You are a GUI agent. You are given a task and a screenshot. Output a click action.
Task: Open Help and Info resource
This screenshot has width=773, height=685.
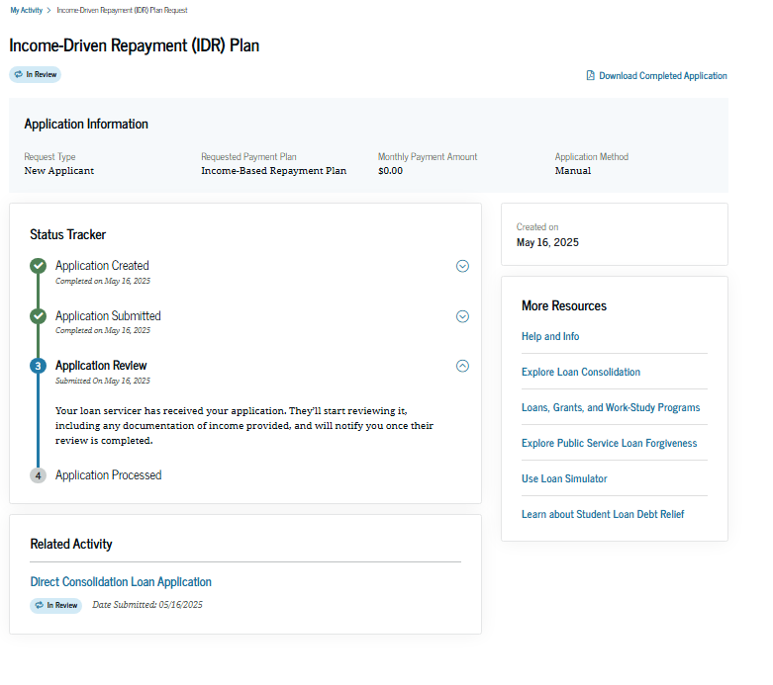click(550, 337)
